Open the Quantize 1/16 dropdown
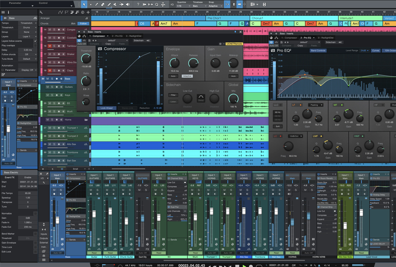The width and height of the screenshot is (396, 267). coord(183,6)
